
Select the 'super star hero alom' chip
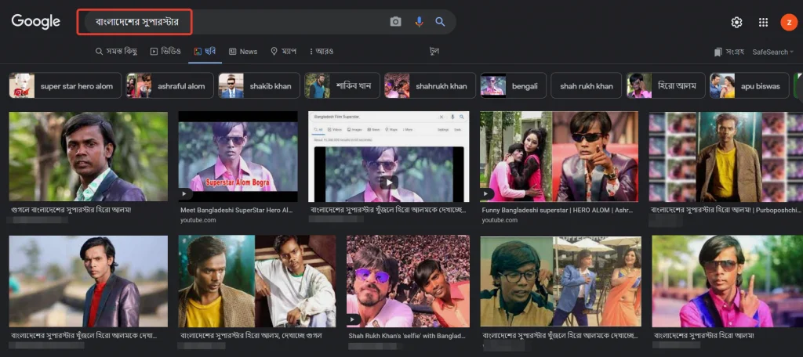click(65, 86)
